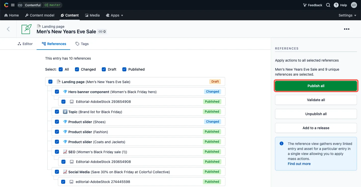The width and height of the screenshot is (361, 187).
Task: Uncheck the Product slider Fashion checkbox
Action: pos(57,132)
